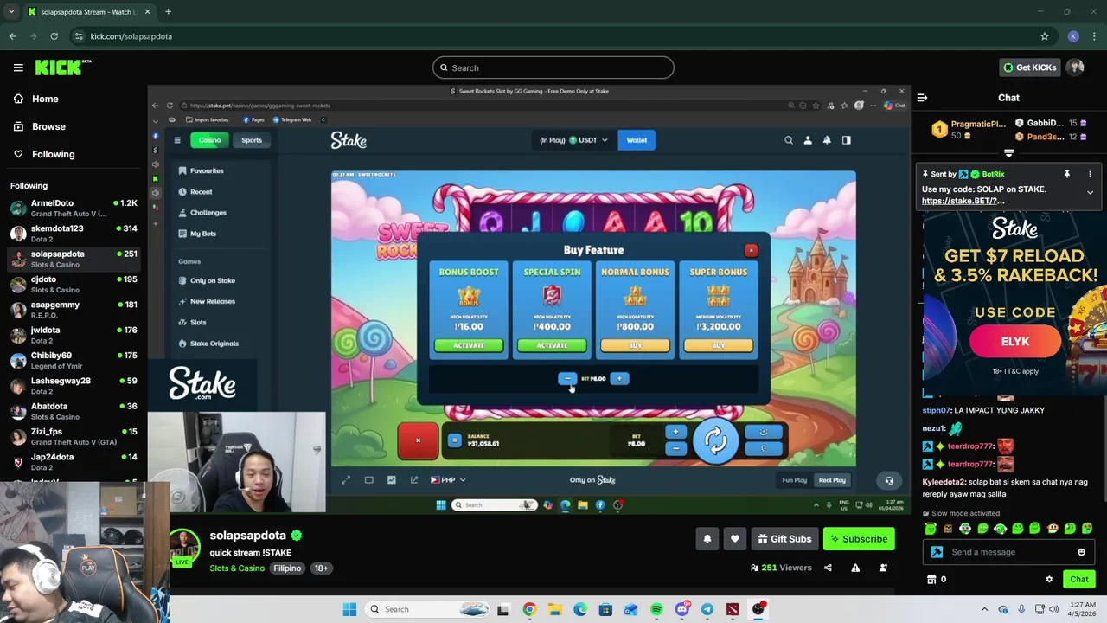Increase bet with plus beside spin button
Viewport: 1107px width, 623px height.
click(x=675, y=432)
